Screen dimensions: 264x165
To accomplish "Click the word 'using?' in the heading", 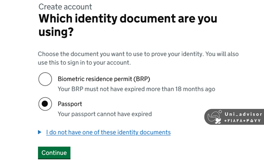I will click(x=56, y=32).
